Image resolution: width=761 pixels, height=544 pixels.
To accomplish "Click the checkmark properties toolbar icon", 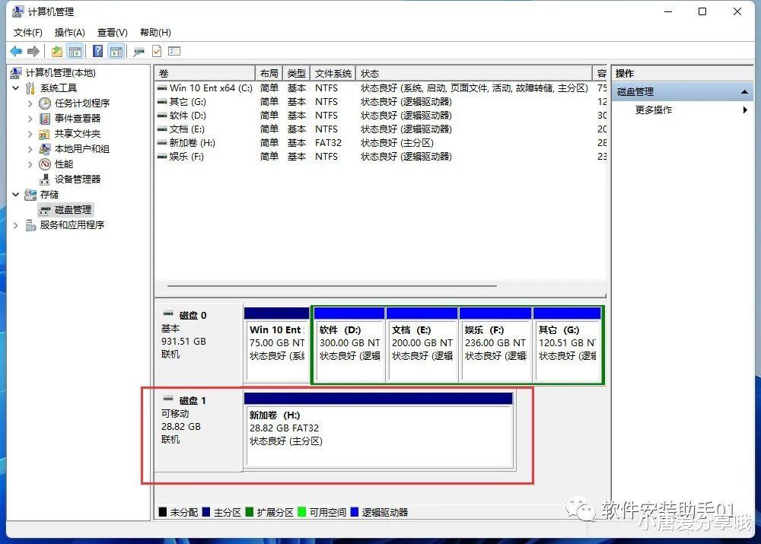I will coord(157,51).
